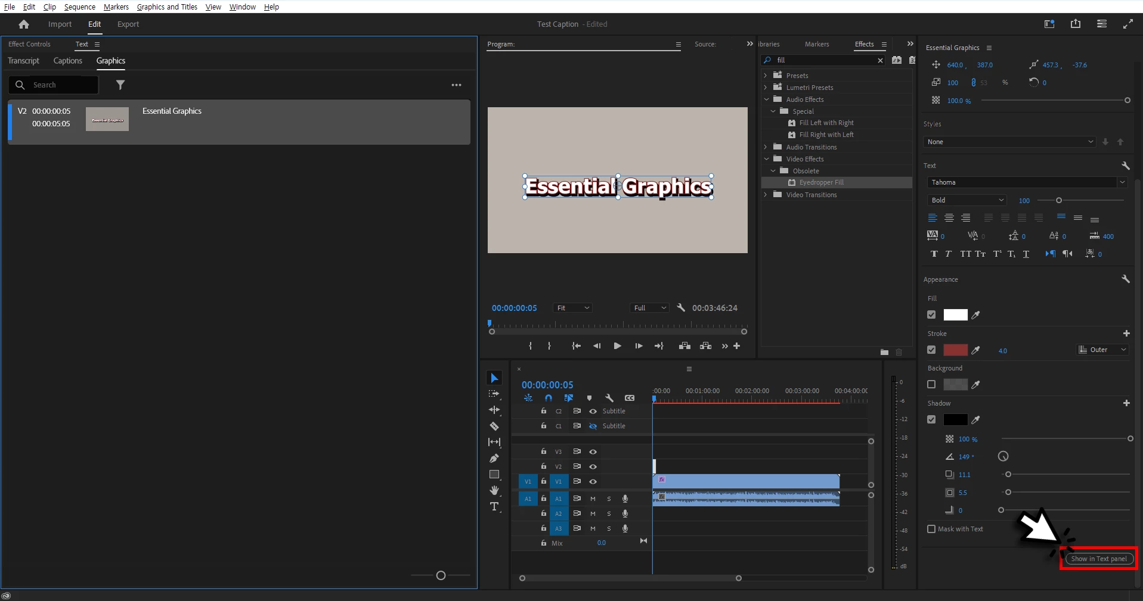Viewport: 1143px width, 601px height.
Task: Switch to the Captions tab
Action: click(68, 61)
